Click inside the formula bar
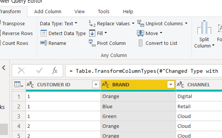 point(144,71)
